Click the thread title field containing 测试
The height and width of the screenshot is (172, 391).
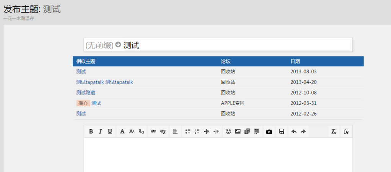pos(237,45)
